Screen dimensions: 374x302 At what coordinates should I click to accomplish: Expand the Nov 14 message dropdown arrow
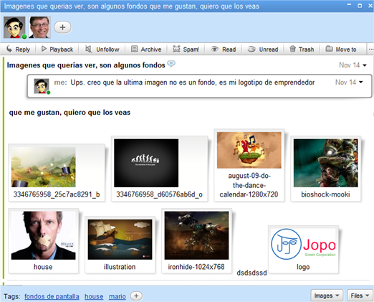pos(365,65)
